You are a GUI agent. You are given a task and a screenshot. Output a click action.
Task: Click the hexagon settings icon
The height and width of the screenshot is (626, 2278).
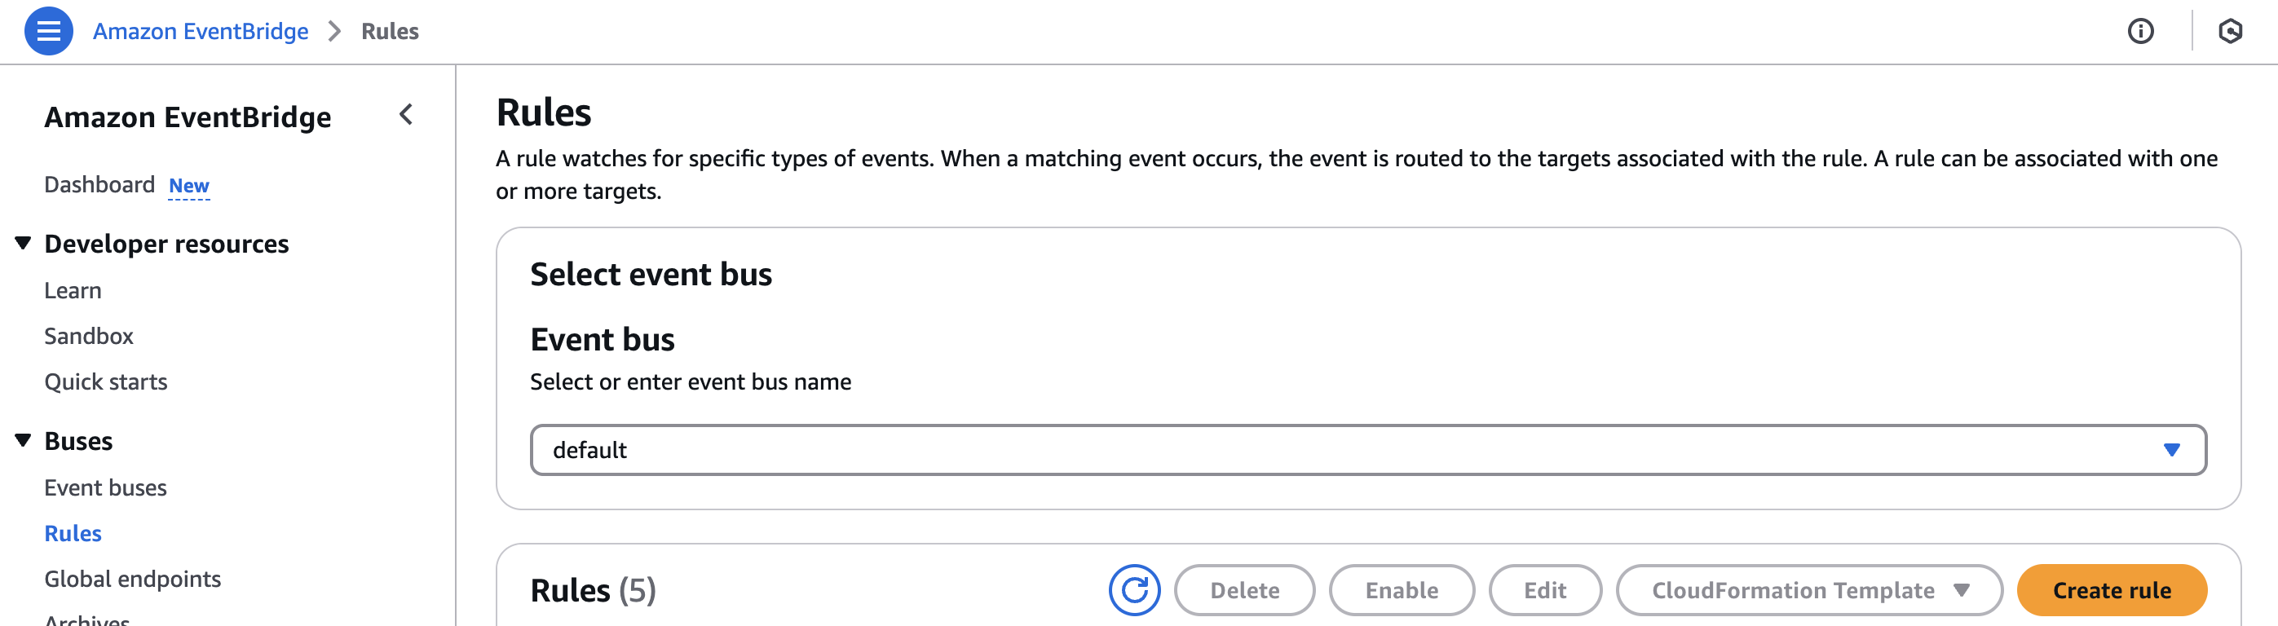click(x=2230, y=31)
